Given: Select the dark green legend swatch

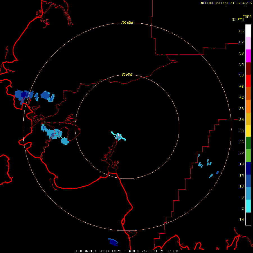Looking at the screenshot, I should pyautogui.click(x=248, y=143).
